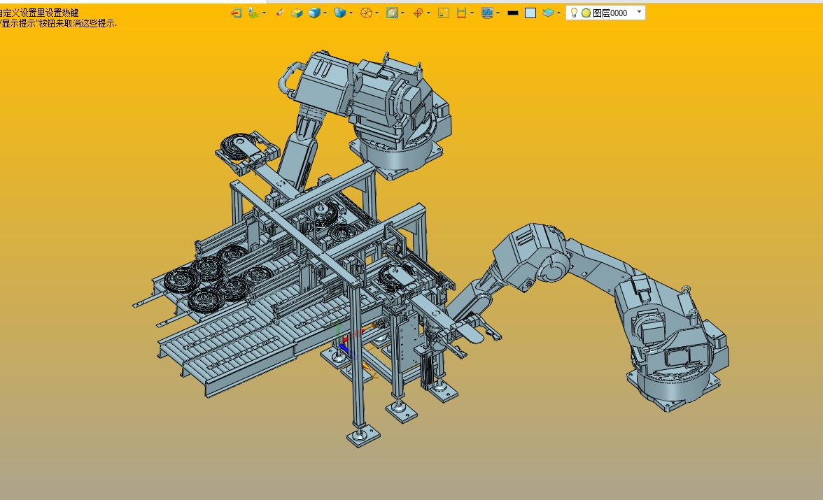Click the exit icon with red arrow
The height and width of the screenshot is (500, 823).
pos(237,13)
